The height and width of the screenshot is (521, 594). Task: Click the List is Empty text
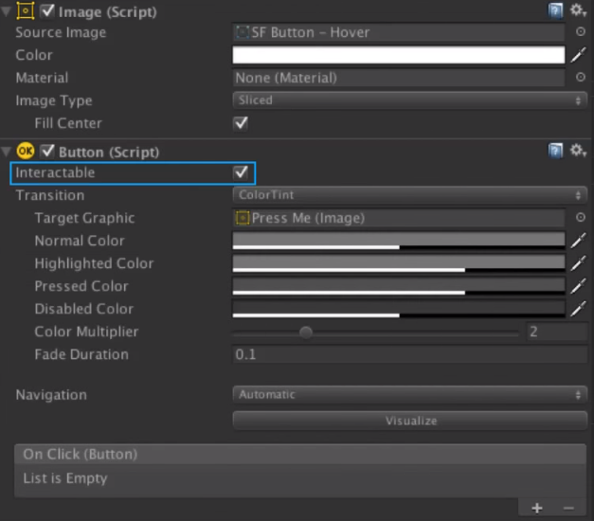(x=65, y=478)
